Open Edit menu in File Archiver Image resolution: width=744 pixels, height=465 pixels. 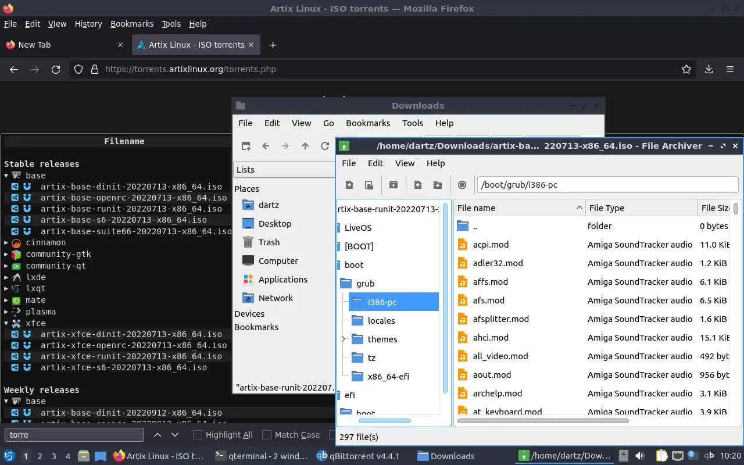pos(375,163)
